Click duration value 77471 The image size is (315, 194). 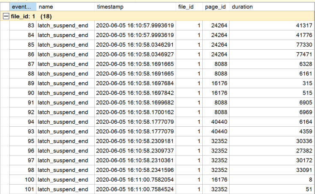coord(304,54)
